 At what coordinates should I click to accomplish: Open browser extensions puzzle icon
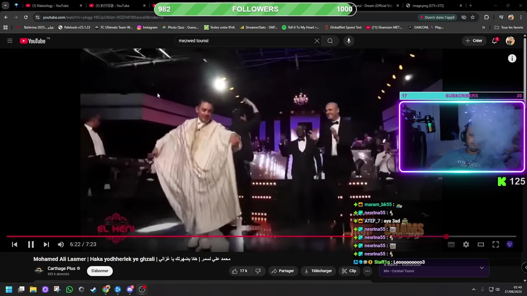tap(486, 17)
